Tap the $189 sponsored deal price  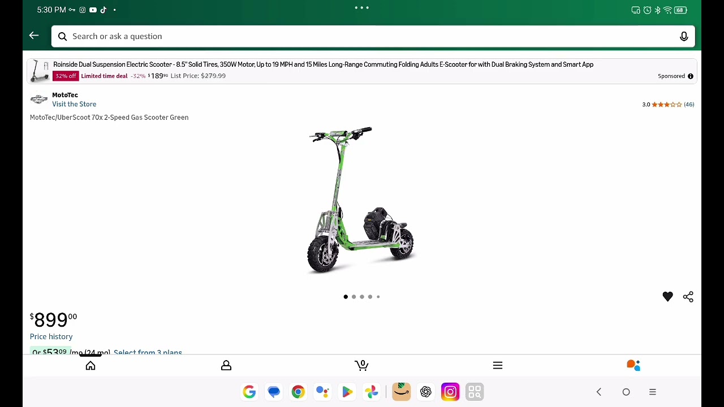tap(158, 76)
